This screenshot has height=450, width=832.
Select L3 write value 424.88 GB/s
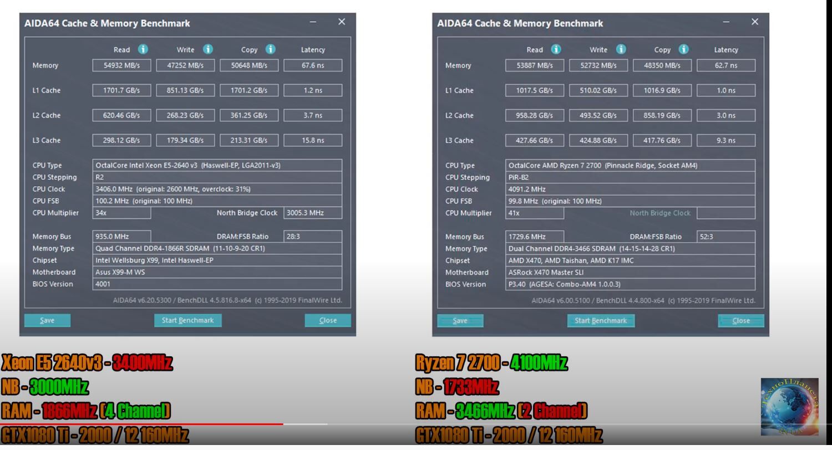pos(598,140)
